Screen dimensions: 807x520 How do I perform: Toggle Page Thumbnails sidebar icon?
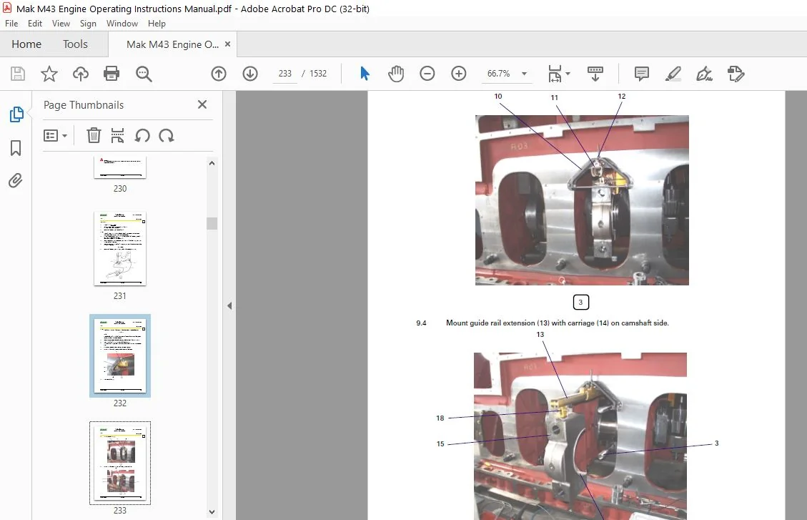point(16,114)
